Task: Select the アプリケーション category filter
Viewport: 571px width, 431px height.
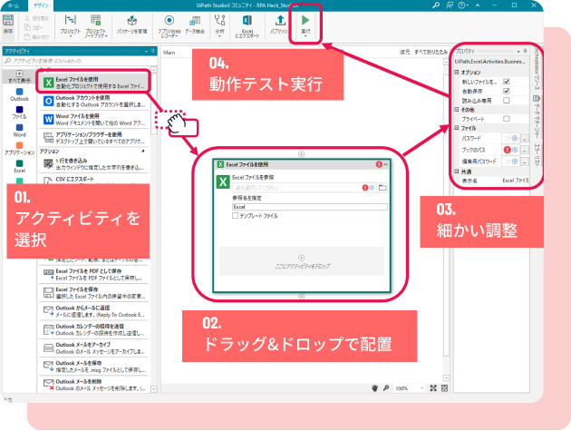Action: point(19,149)
